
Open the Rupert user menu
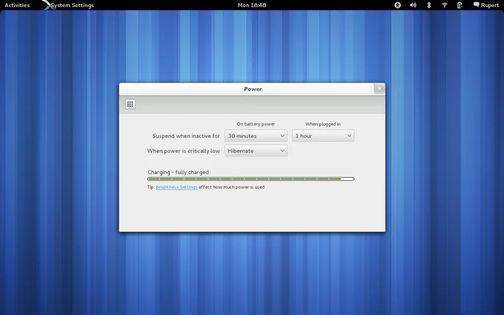tap(490, 5)
